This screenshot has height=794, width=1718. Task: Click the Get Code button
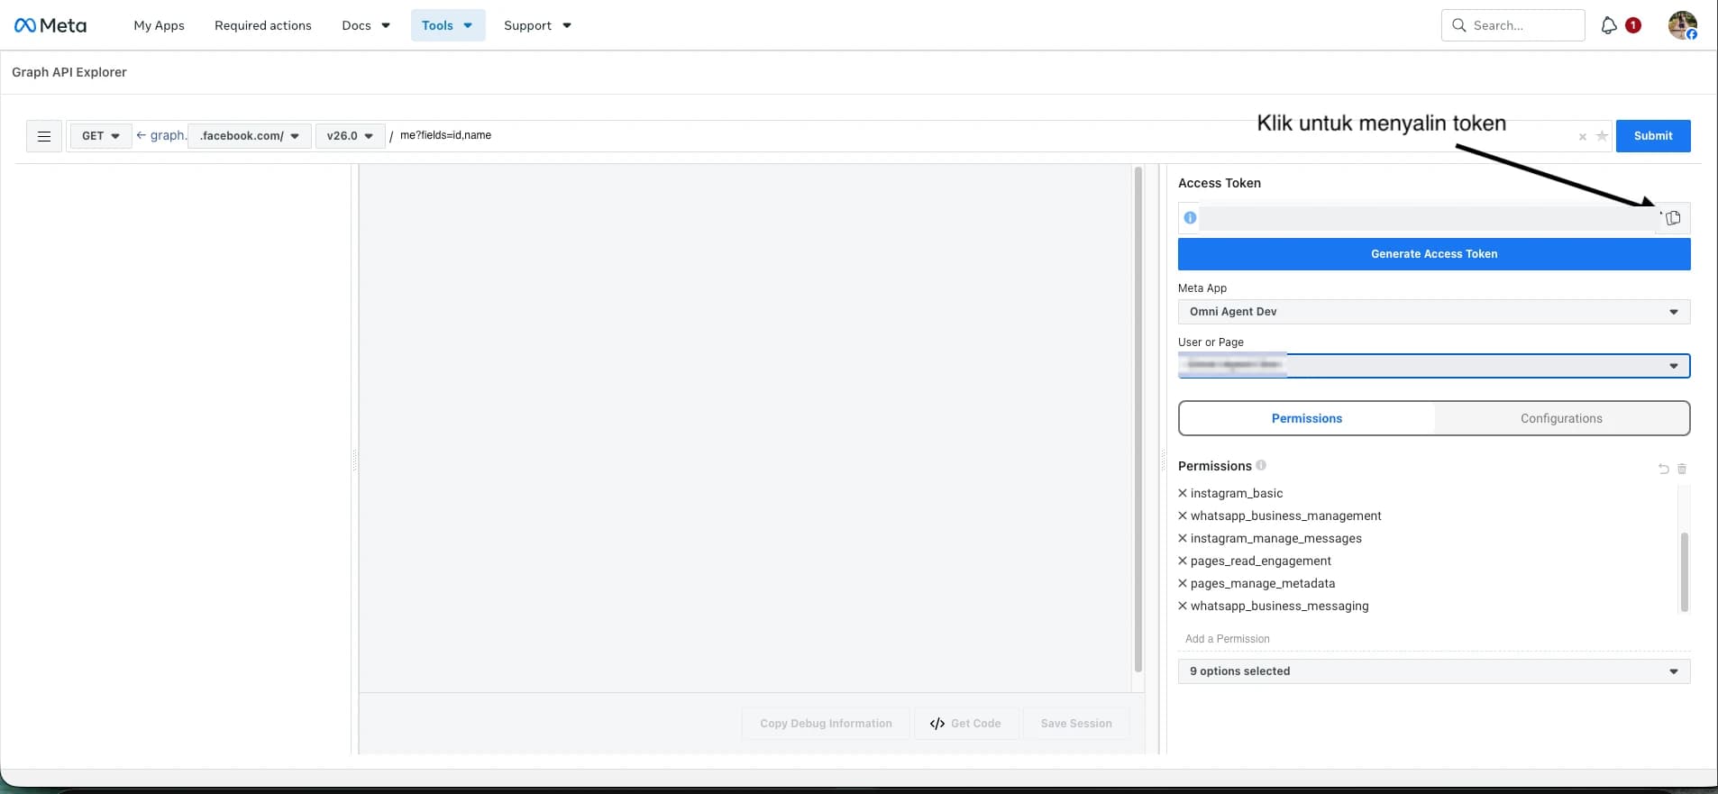pos(965,724)
